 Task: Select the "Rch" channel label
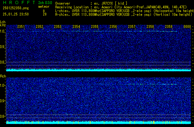[x=3, y=76]
